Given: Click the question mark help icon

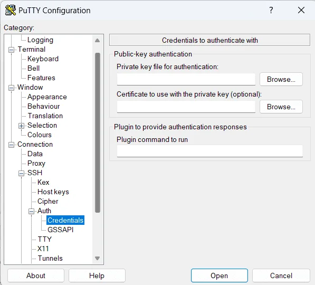Looking at the screenshot, I should [x=271, y=10].
